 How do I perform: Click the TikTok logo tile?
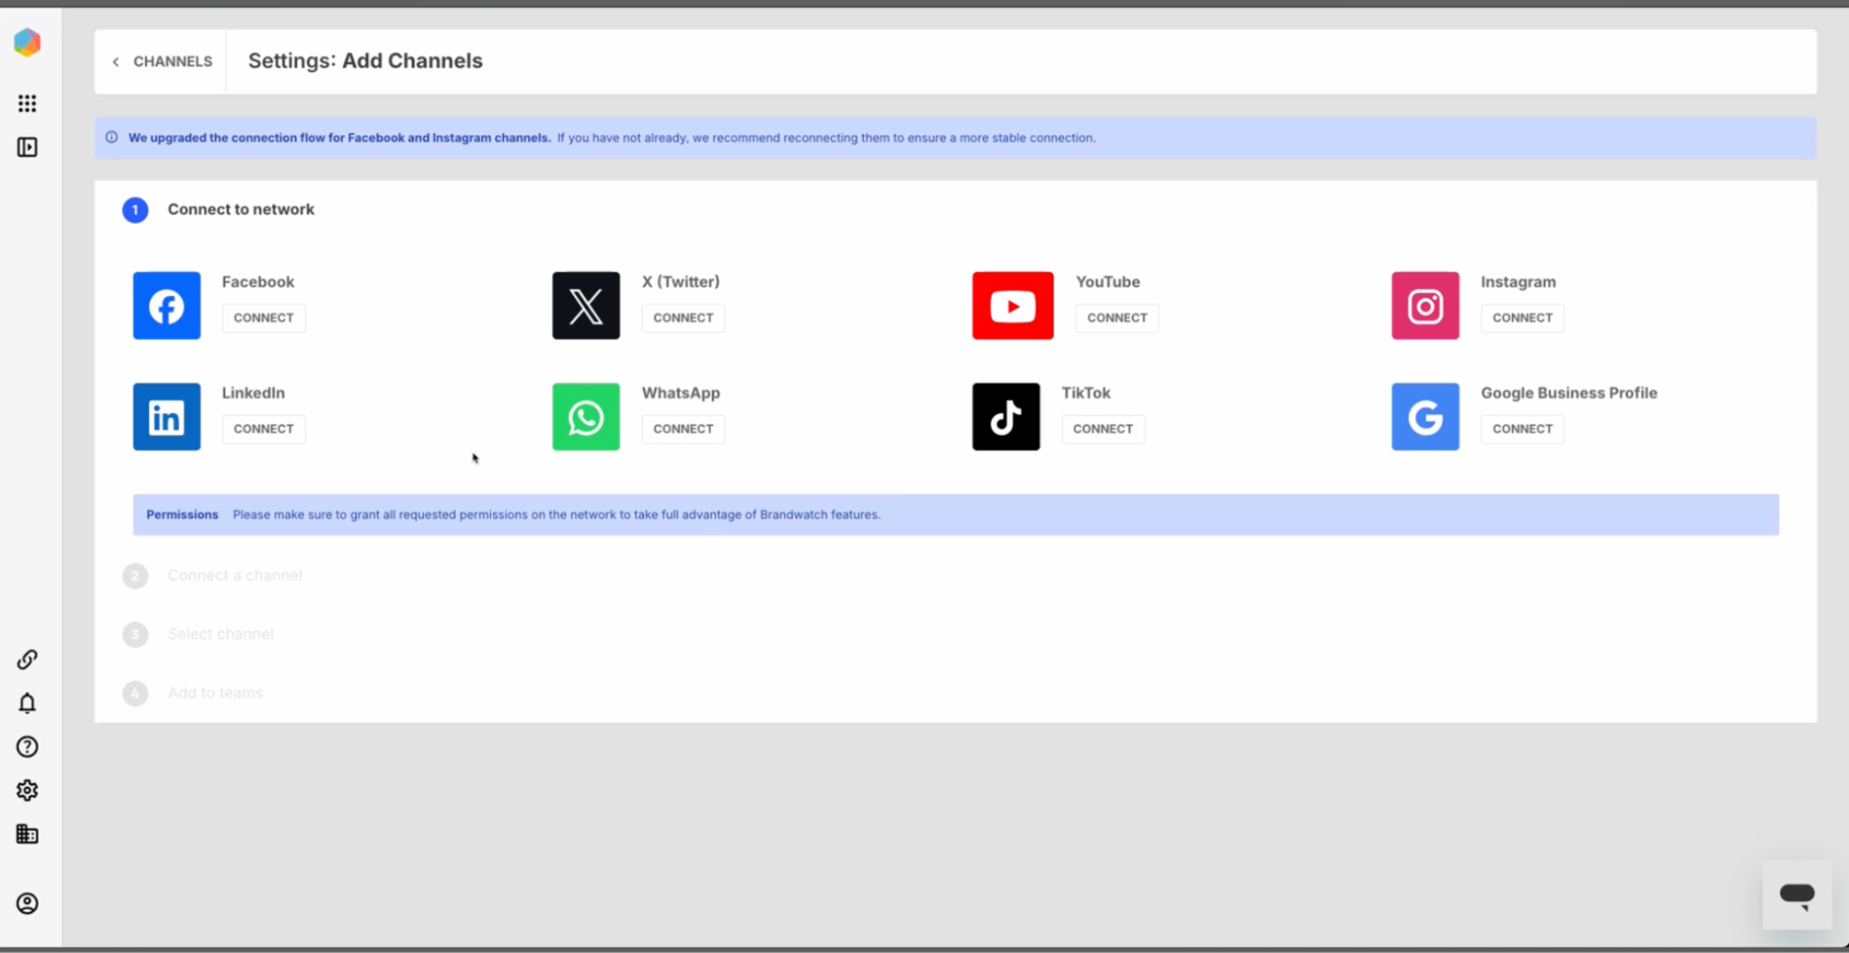pos(1006,416)
